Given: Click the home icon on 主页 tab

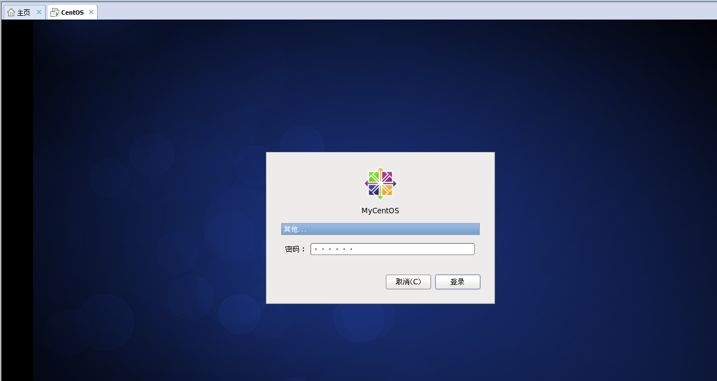Looking at the screenshot, I should 11,12.
